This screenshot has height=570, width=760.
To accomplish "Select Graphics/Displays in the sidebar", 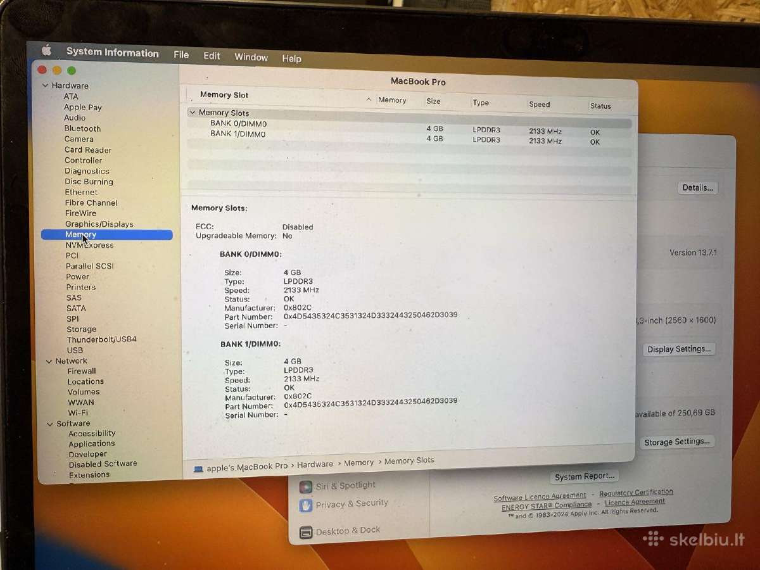I will point(99,224).
